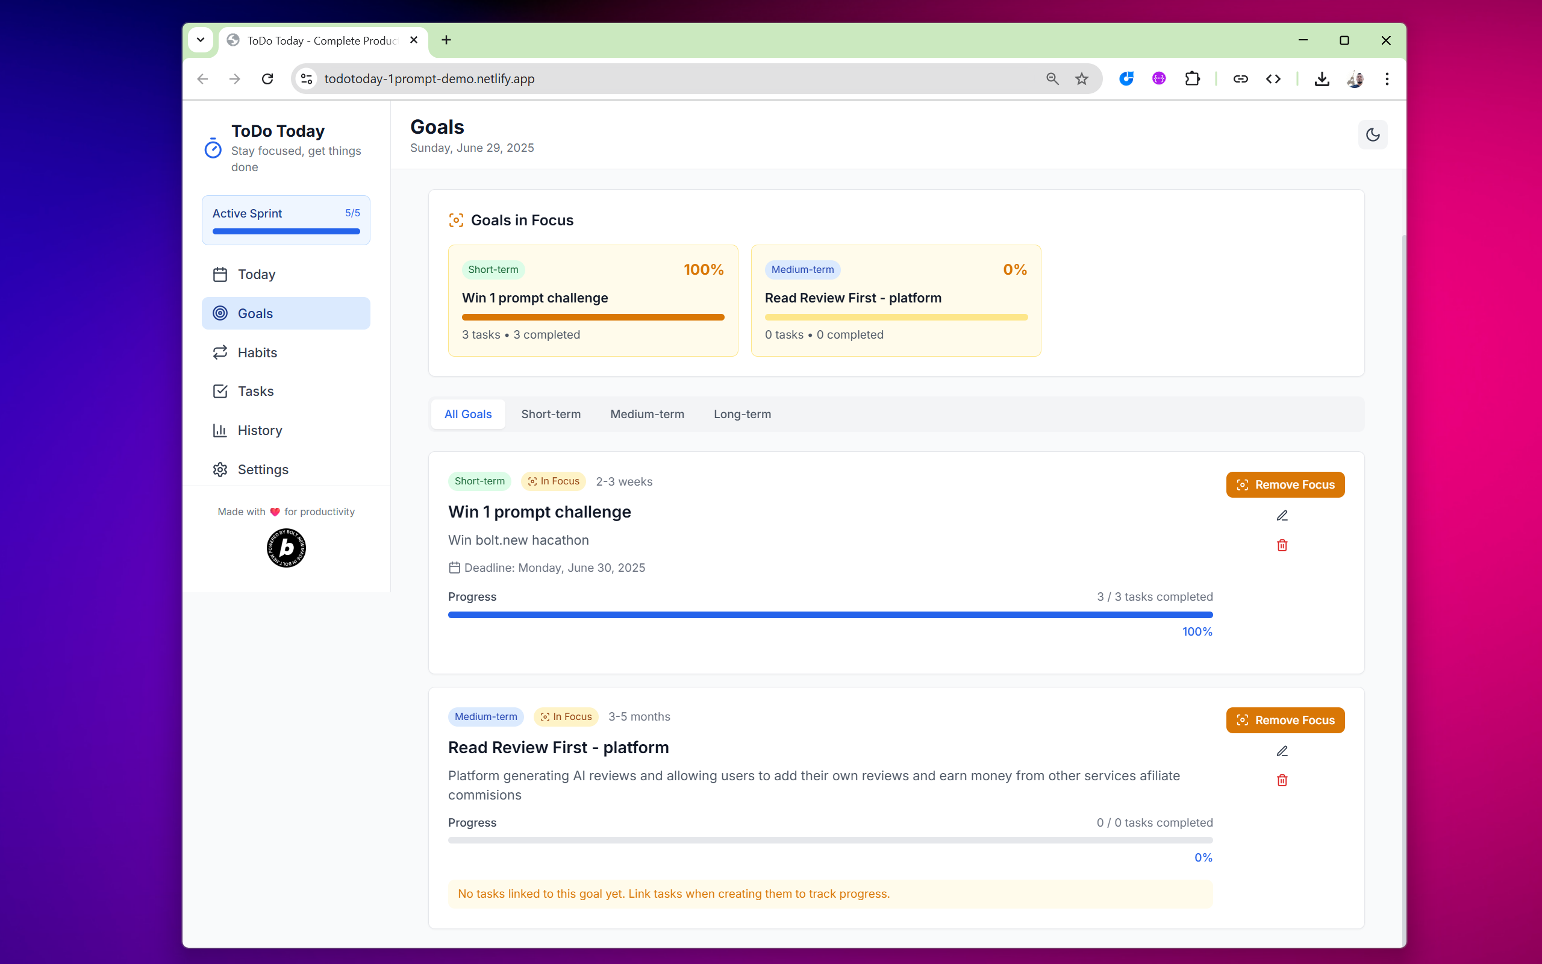The image size is (1542, 964).
Task: Click the edit pencil for Win 1 prompt challenge
Action: click(1282, 516)
